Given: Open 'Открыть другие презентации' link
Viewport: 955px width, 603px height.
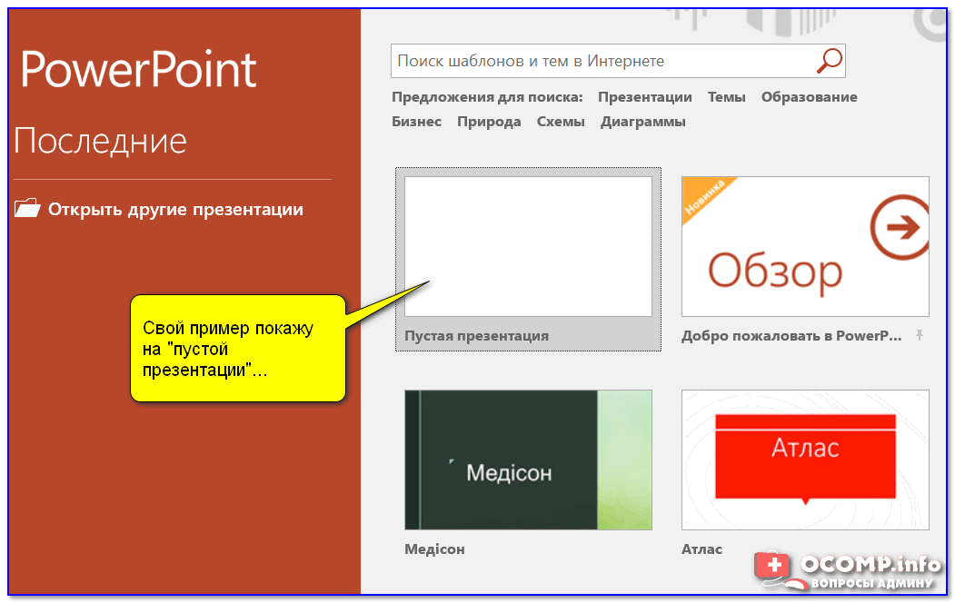Looking at the screenshot, I should 175,209.
